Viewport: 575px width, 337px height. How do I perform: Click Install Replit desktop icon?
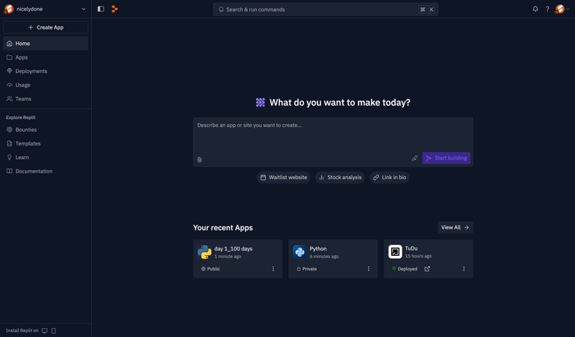click(45, 331)
